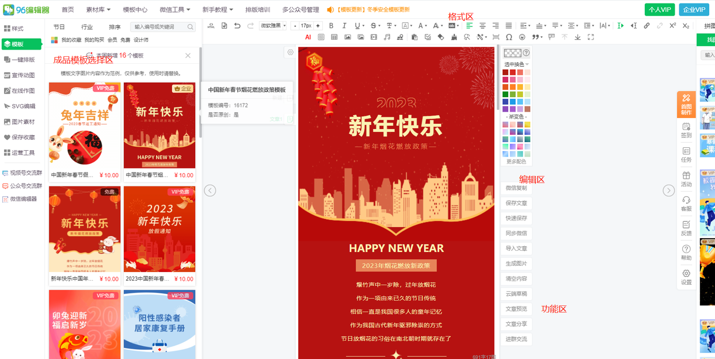Image resolution: width=715 pixels, height=359 pixels.
Task: Insert a video
Action: click(x=374, y=37)
